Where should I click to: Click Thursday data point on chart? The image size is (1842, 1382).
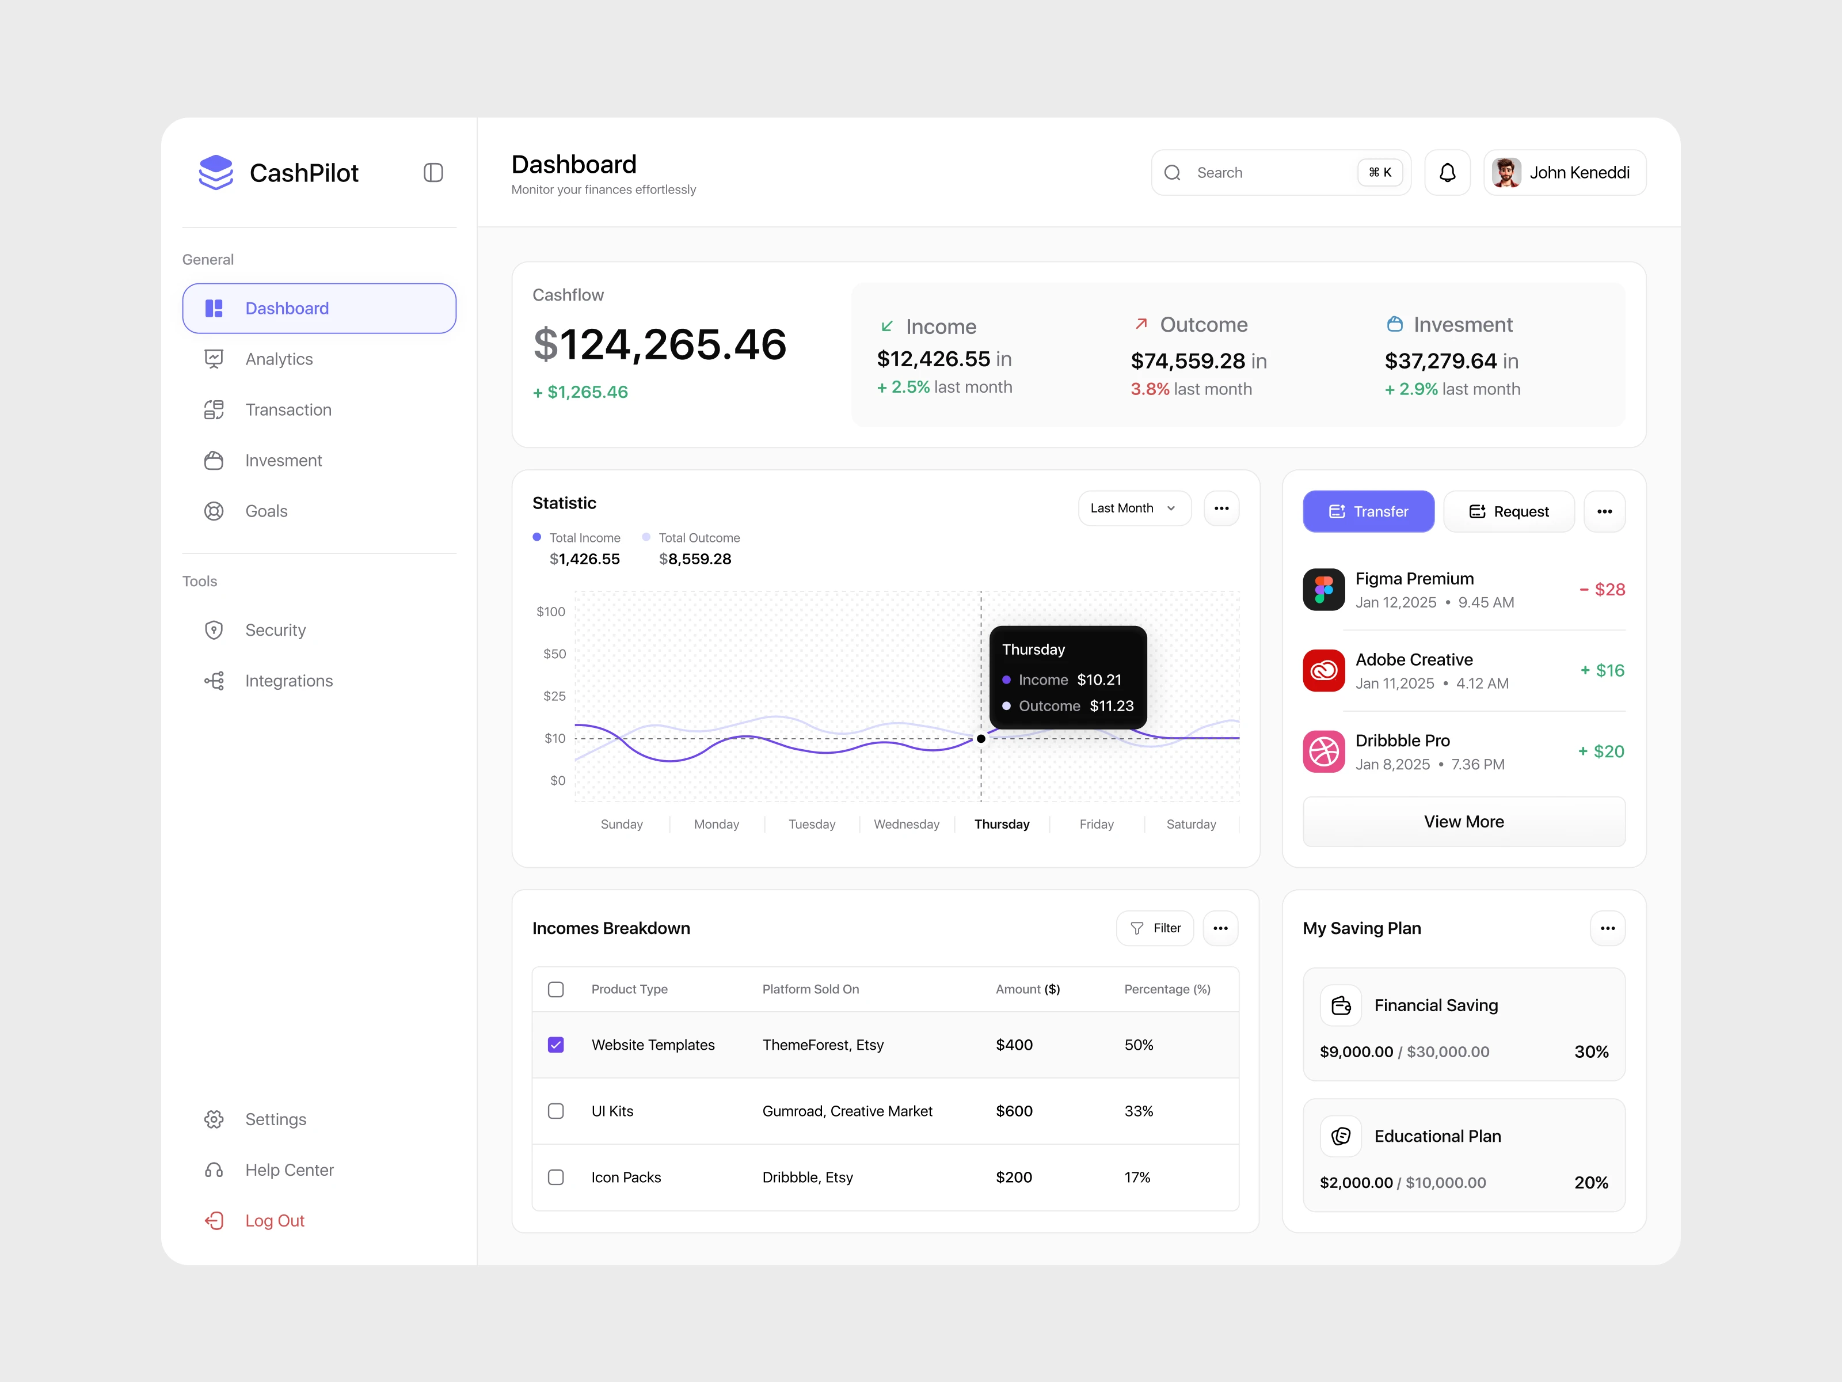pyautogui.click(x=981, y=739)
